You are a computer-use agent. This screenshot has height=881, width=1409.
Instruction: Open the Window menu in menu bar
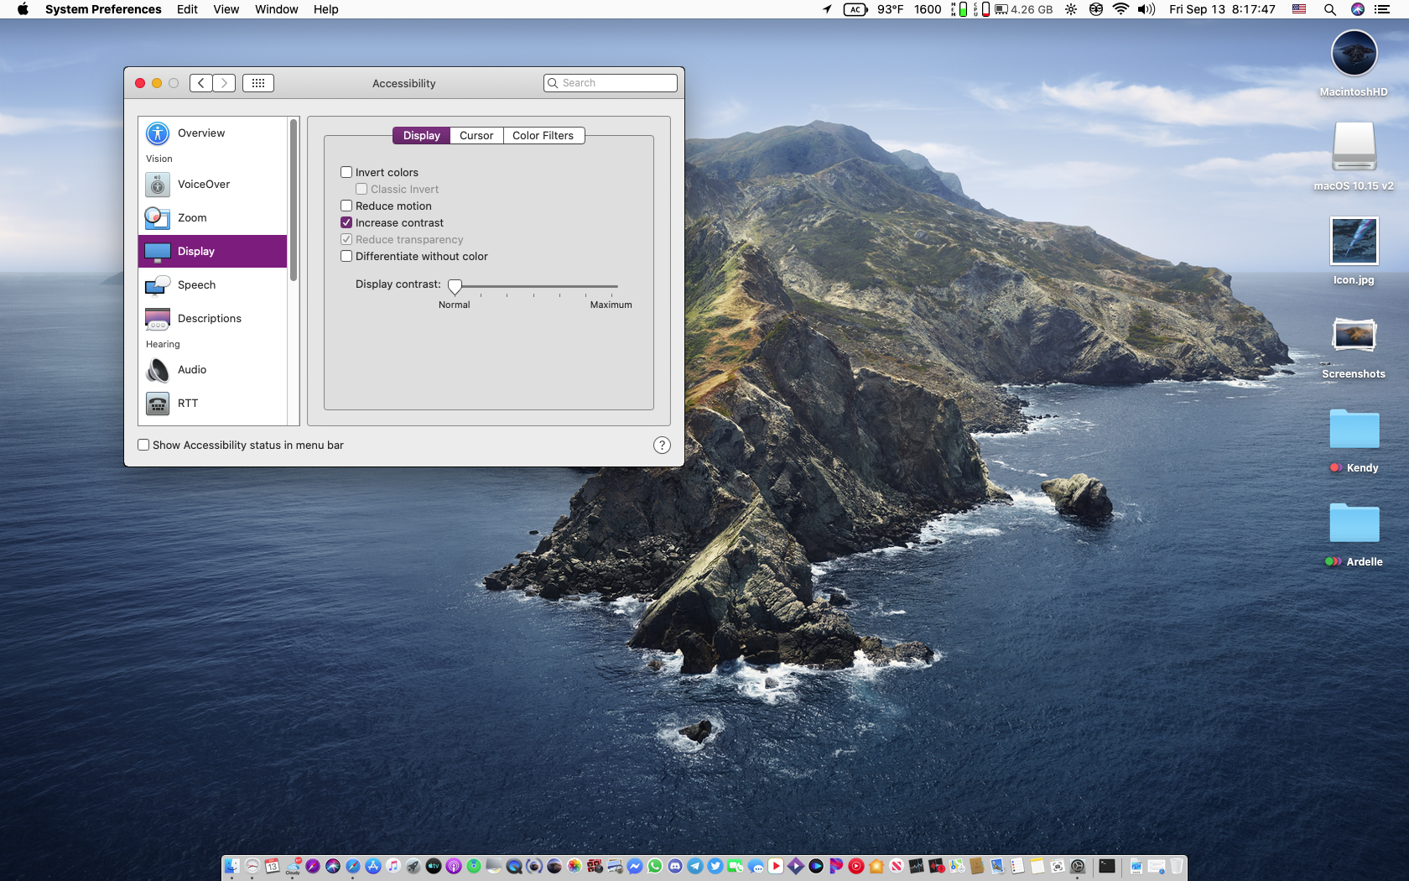click(x=276, y=9)
